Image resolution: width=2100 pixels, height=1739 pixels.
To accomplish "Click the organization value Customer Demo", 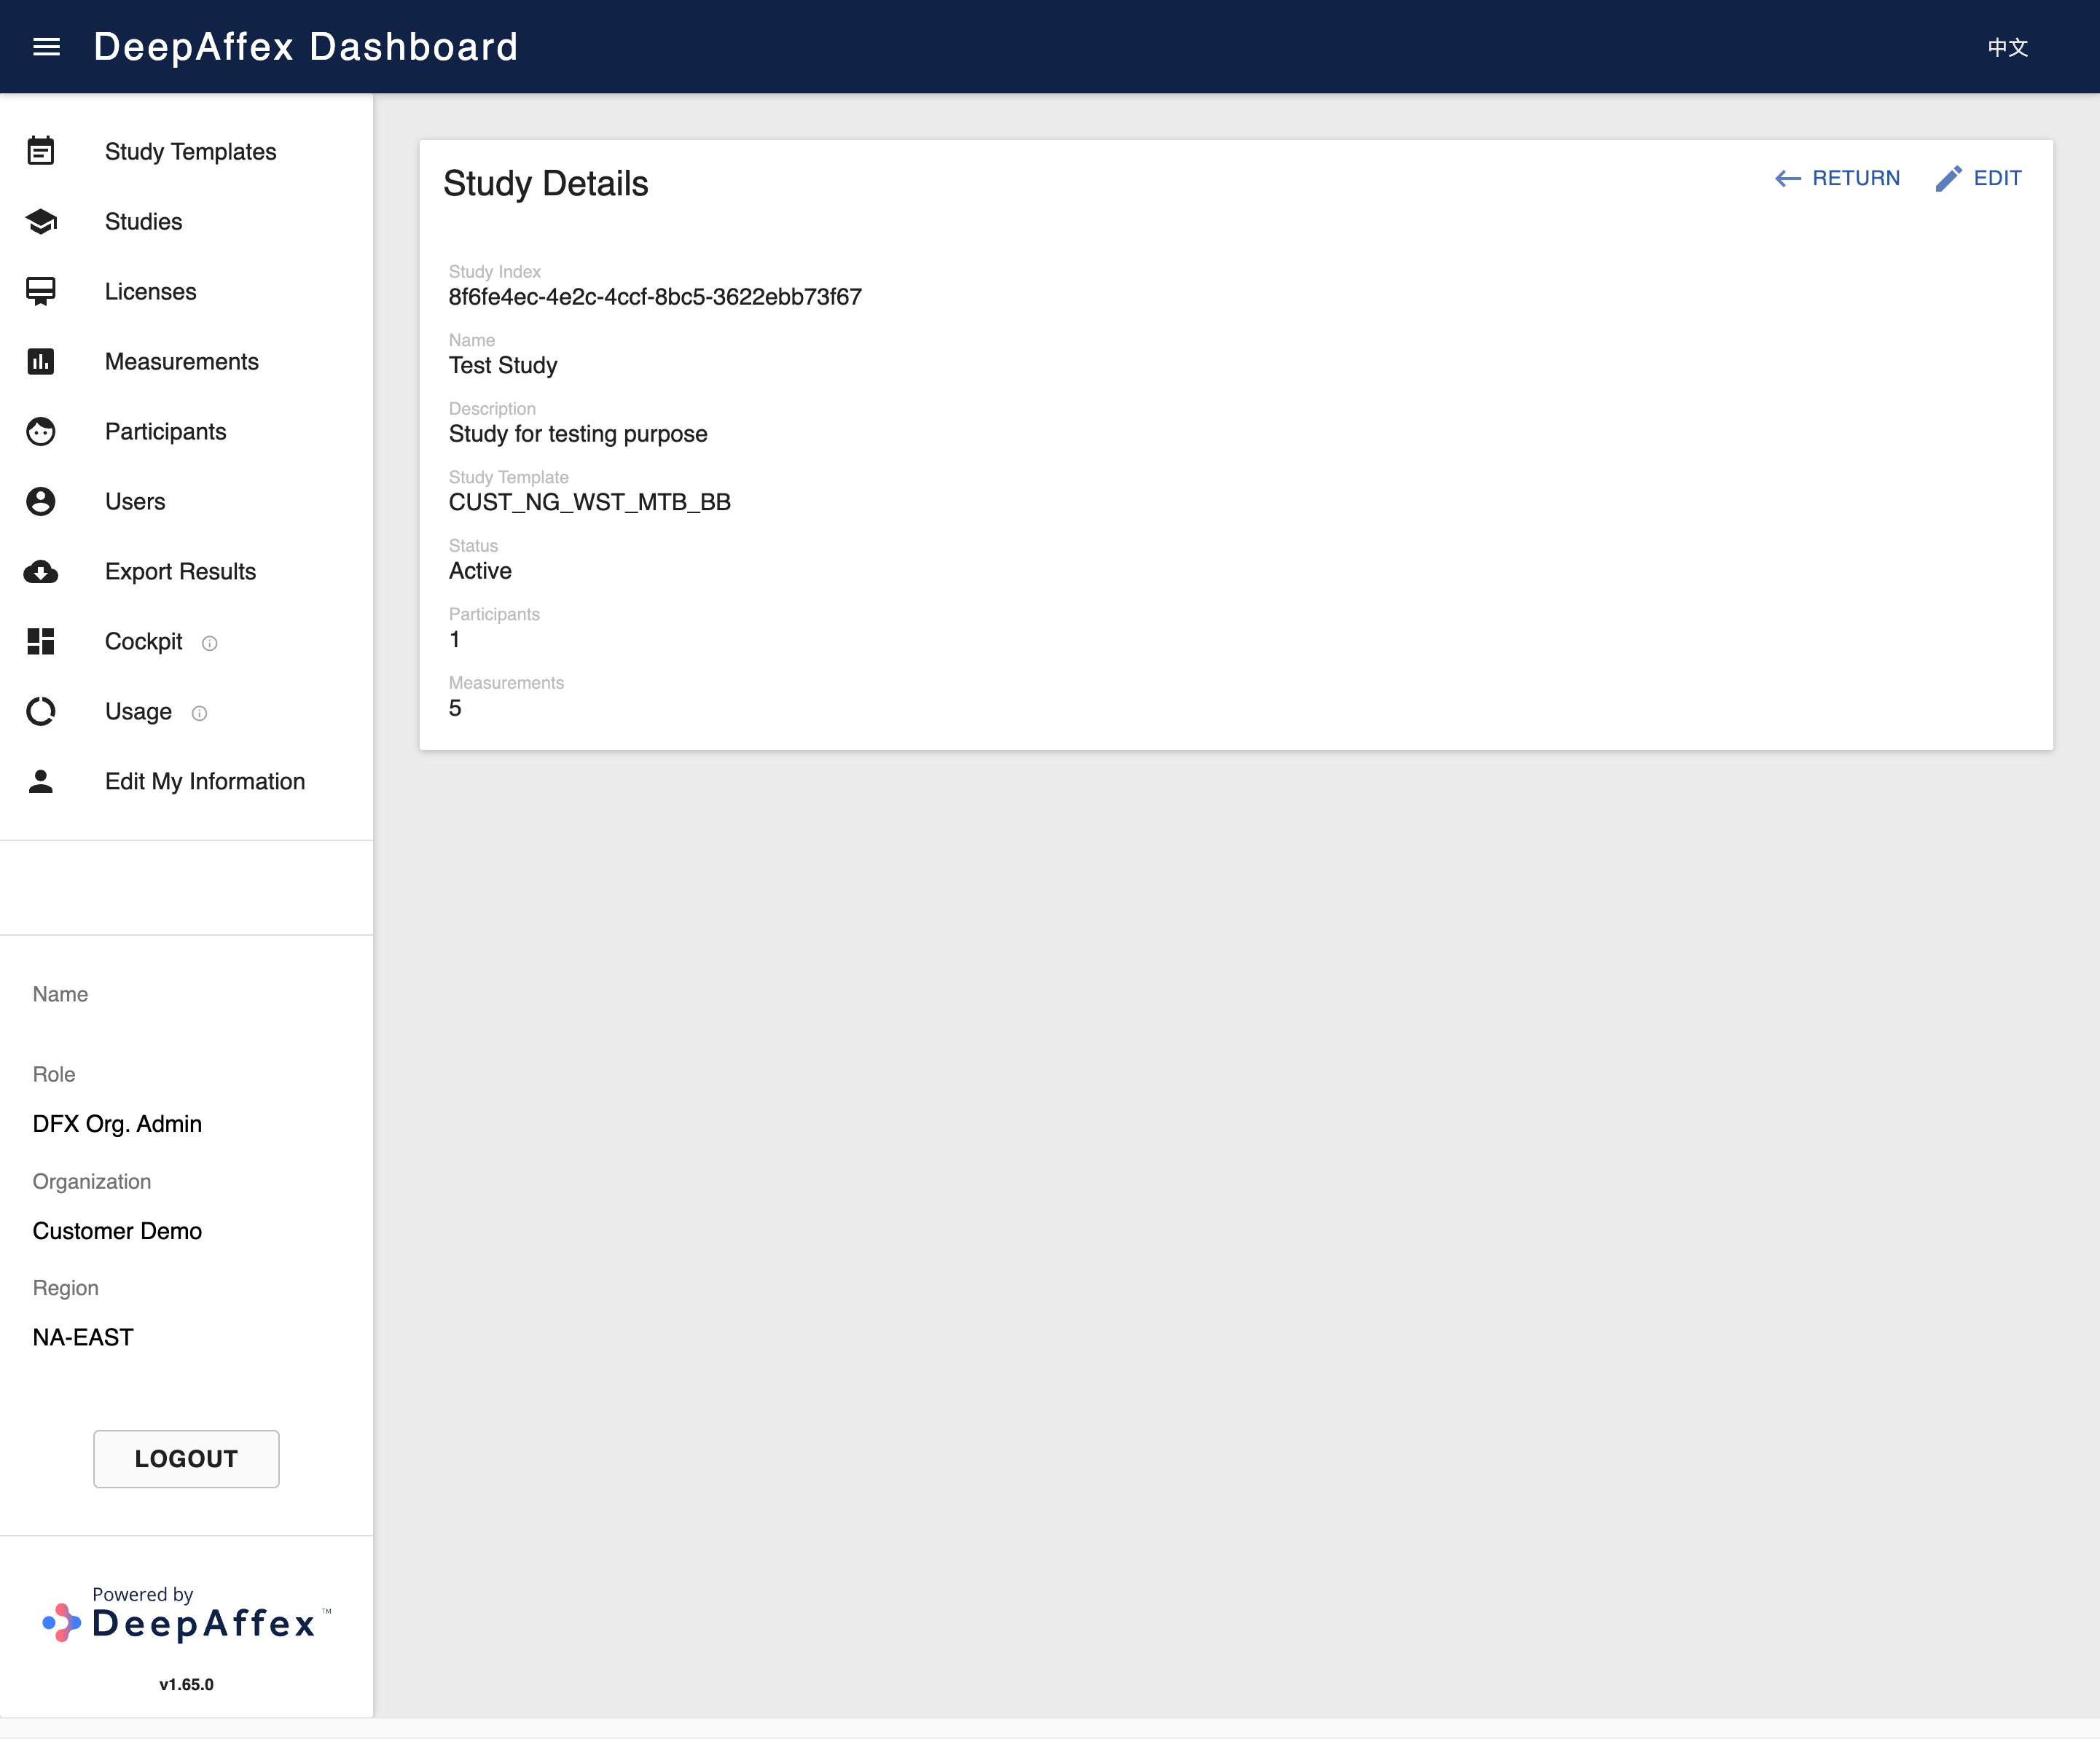I will pyautogui.click(x=117, y=1231).
